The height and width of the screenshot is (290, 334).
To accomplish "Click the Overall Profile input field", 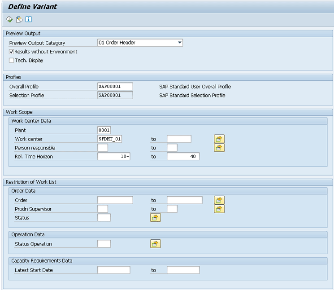I will point(115,87).
